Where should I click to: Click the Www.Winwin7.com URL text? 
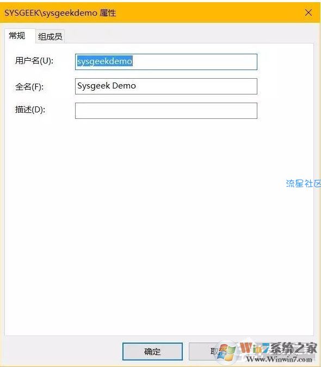coord(279,359)
